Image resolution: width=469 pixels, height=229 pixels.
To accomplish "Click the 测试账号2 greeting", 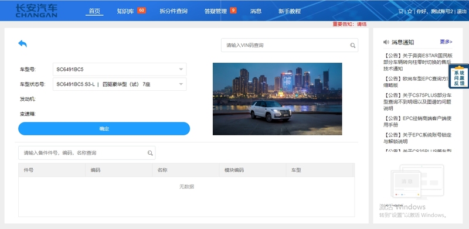I will click(434, 11).
